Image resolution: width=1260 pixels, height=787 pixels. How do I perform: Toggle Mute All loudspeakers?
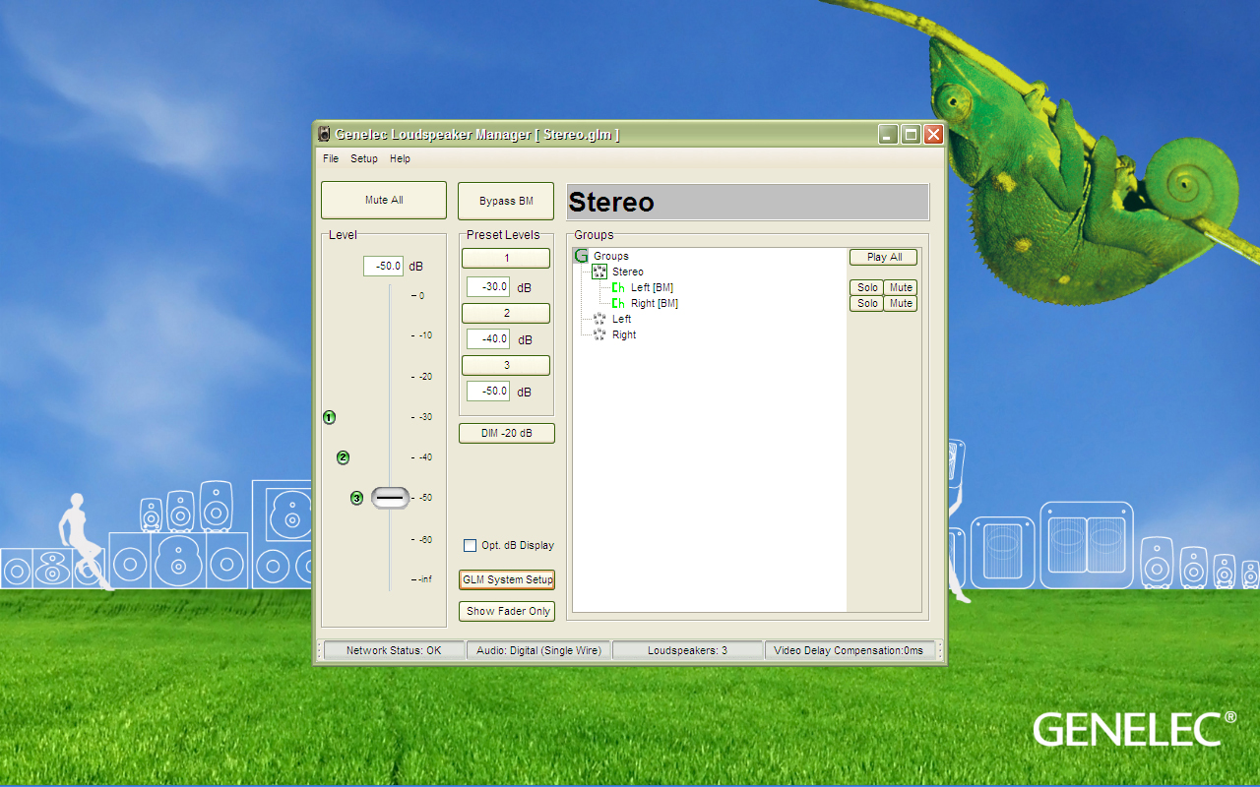384,200
